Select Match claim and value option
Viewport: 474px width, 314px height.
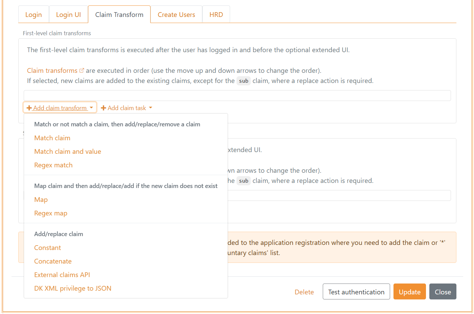click(67, 151)
